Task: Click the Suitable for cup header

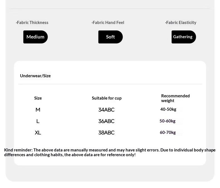Action: (x=107, y=98)
